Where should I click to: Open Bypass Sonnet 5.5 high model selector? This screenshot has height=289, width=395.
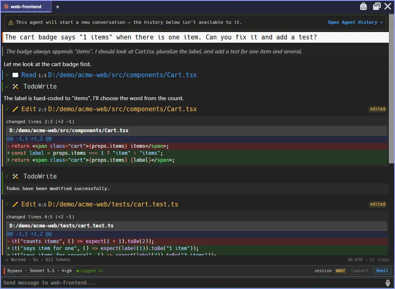(x=39, y=271)
